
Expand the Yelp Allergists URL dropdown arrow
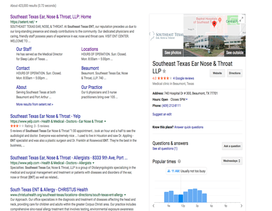[x=93, y=163]
